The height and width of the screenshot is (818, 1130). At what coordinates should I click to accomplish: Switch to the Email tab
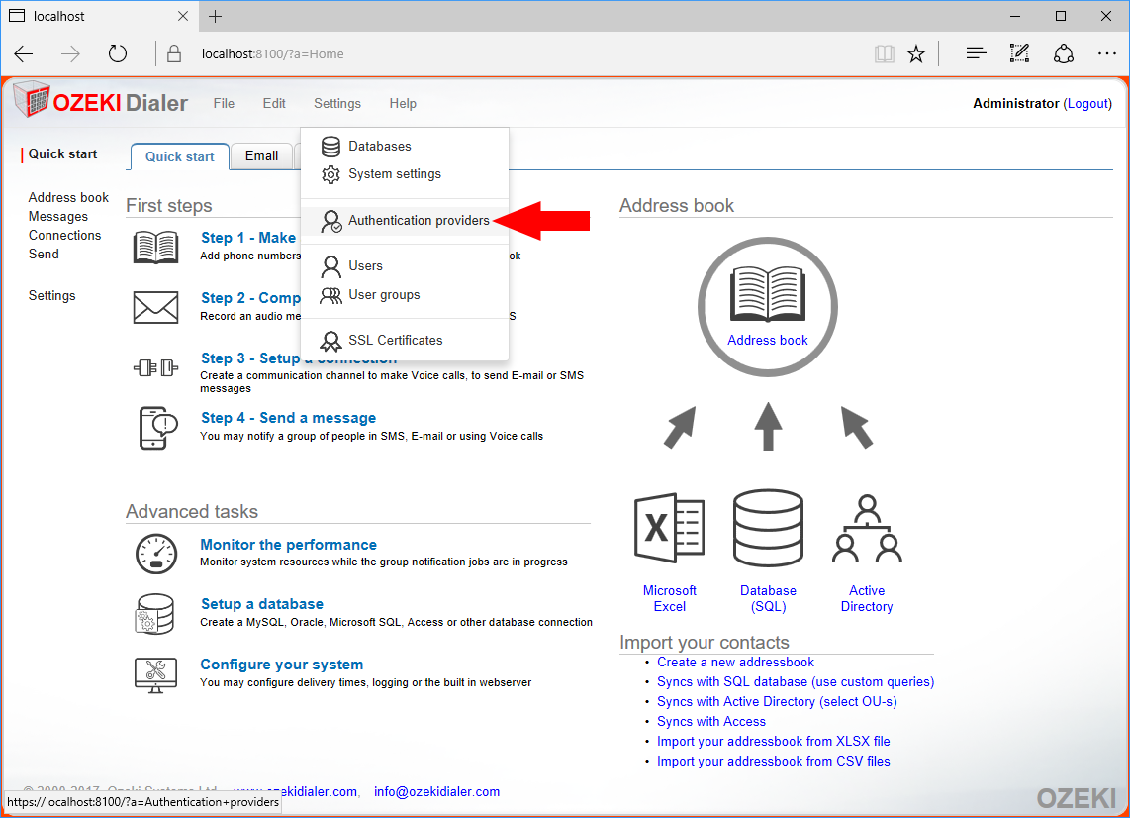(x=261, y=155)
